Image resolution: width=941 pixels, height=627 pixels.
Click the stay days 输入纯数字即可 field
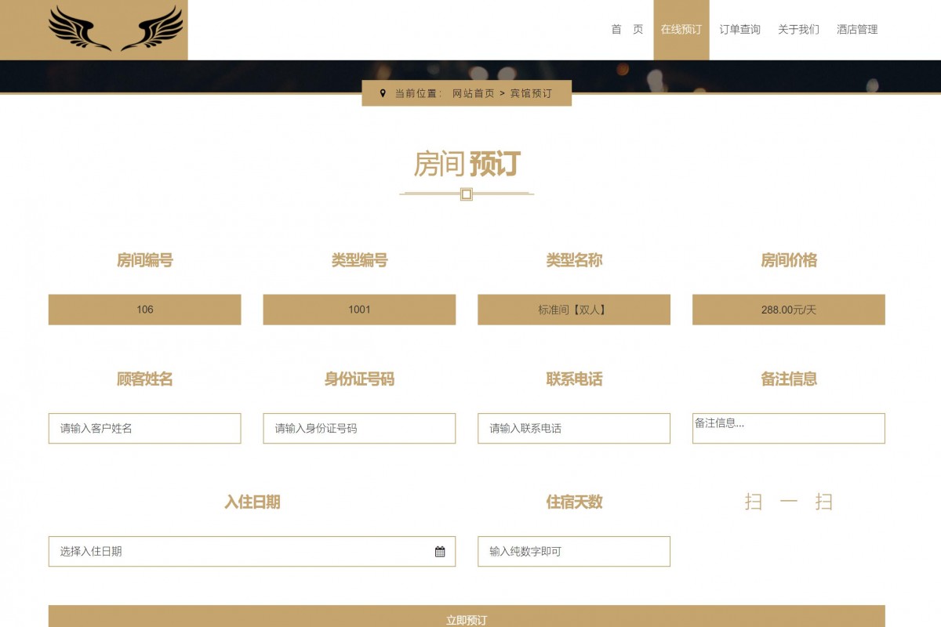coord(573,551)
